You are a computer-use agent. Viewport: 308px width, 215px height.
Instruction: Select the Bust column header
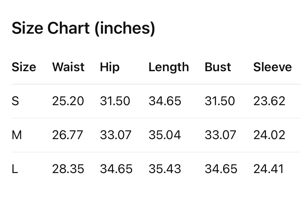point(218,67)
